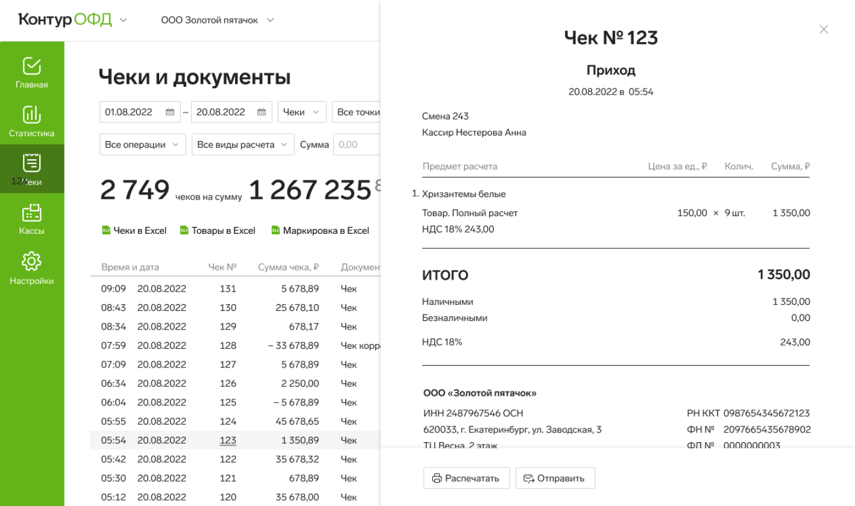Viewport: 855px width, 506px height.
Task: Expand the Контур ОФД product menu
Action: pos(123,20)
